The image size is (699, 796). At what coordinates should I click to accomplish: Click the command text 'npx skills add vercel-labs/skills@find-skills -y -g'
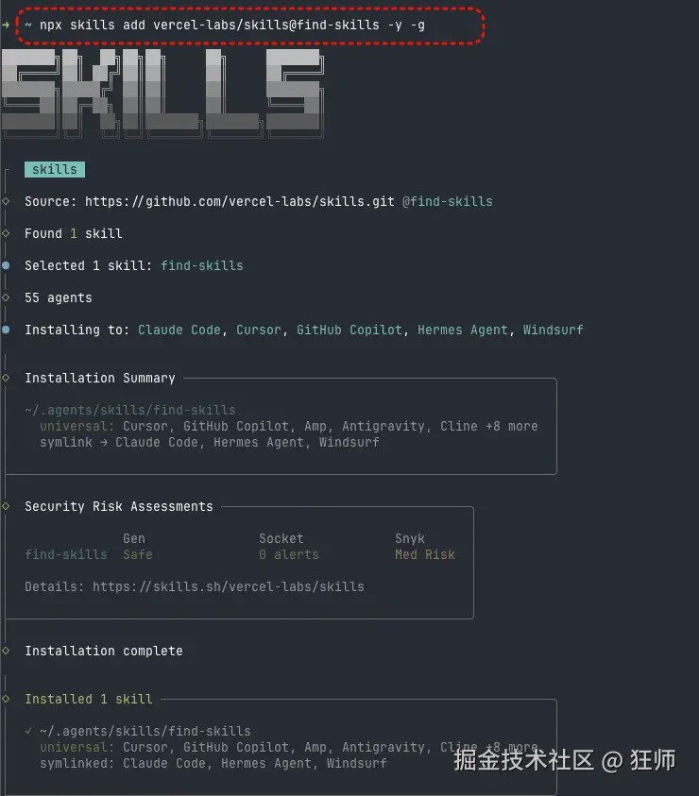pos(232,25)
